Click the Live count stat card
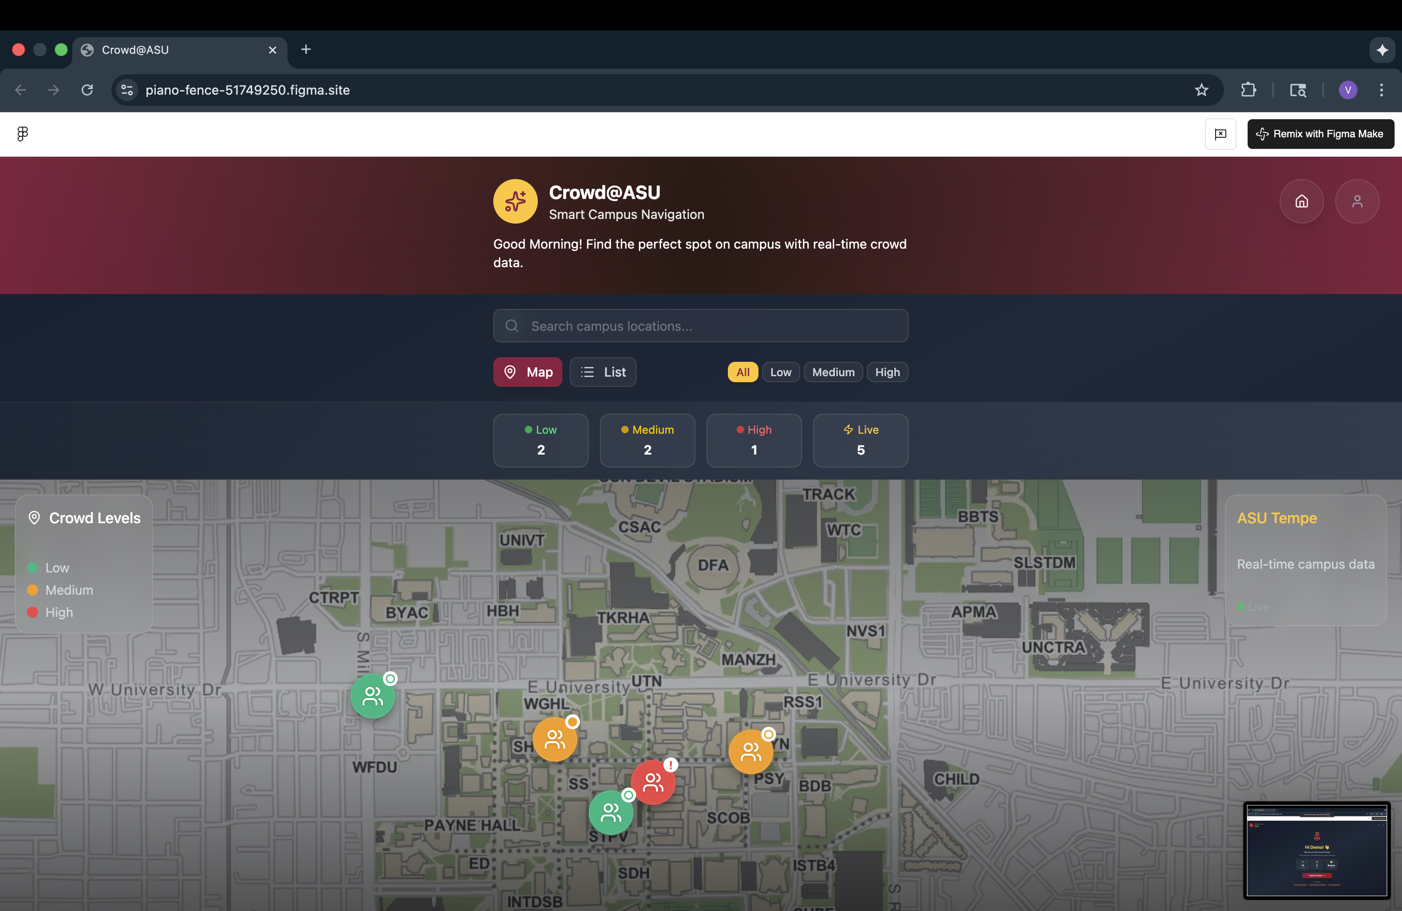The image size is (1402, 911). 860,440
